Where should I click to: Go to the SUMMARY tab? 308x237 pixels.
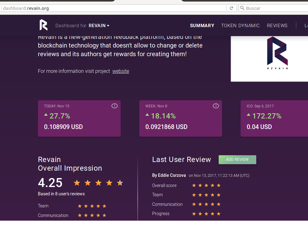point(202,26)
